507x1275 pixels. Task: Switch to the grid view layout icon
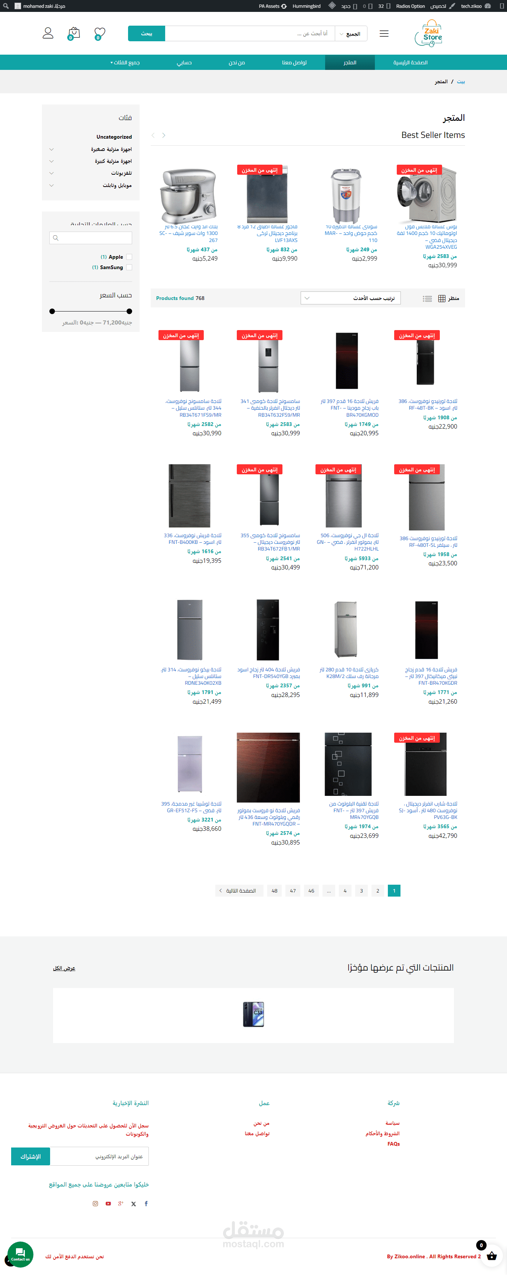442,298
